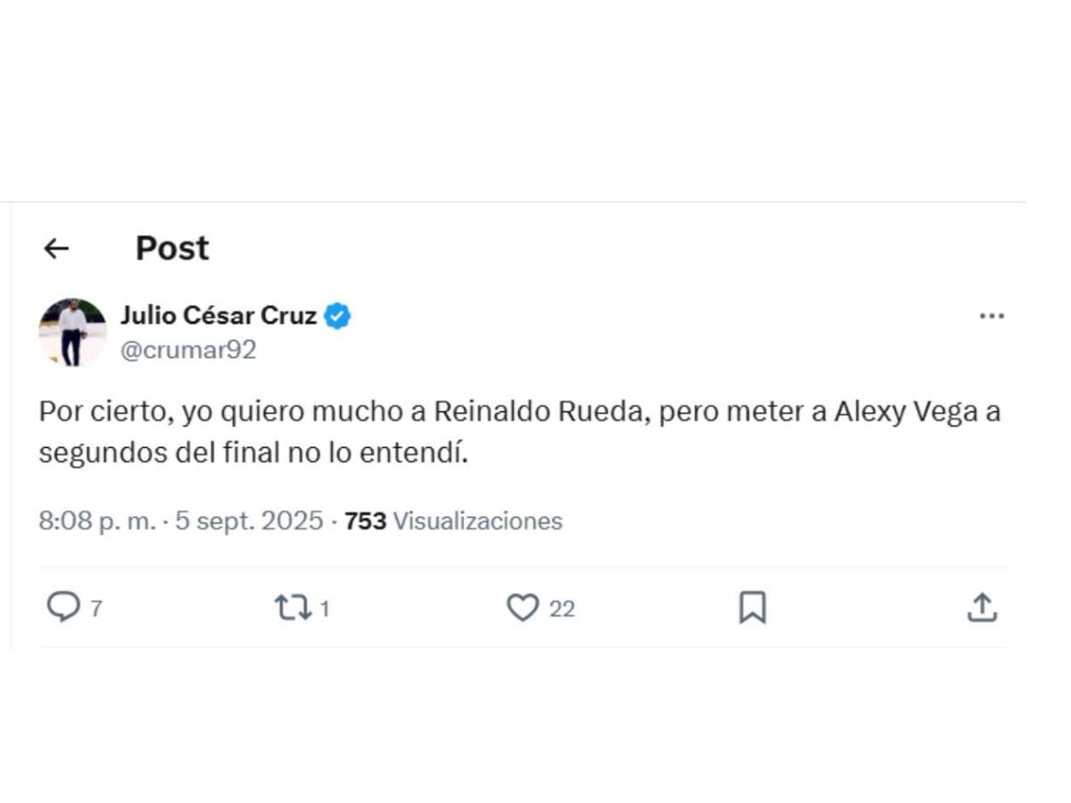This screenshot has height=803, width=1071.
Task: Open @crumar92's username handle
Action: point(185,350)
